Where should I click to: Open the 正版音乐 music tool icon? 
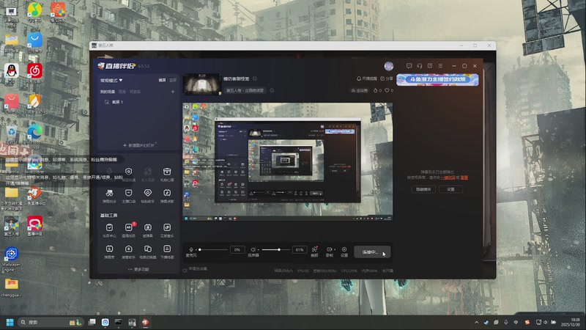pyautogui.click(x=167, y=227)
